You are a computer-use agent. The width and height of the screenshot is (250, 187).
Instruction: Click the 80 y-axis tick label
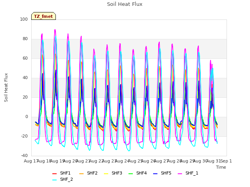point(25,39)
